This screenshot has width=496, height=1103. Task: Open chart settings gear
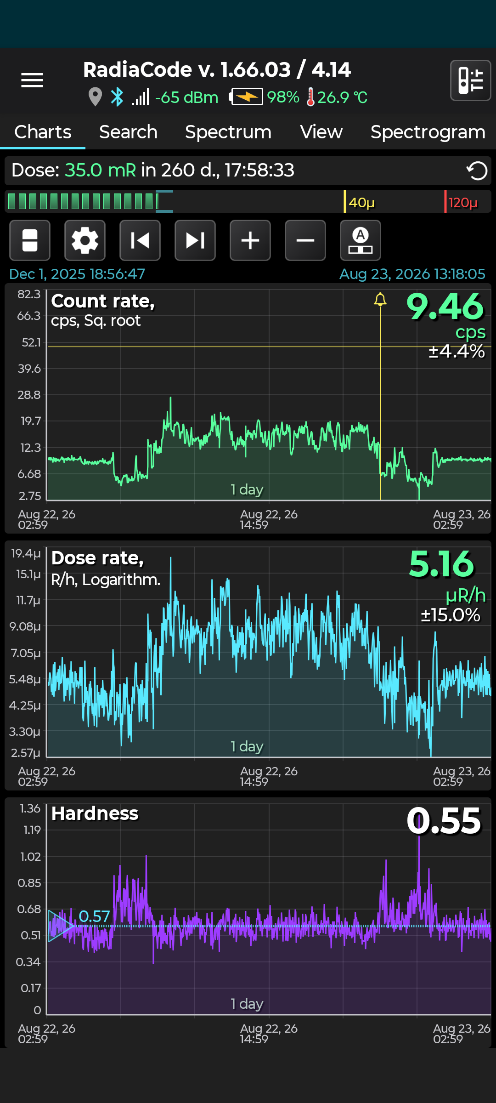[85, 240]
